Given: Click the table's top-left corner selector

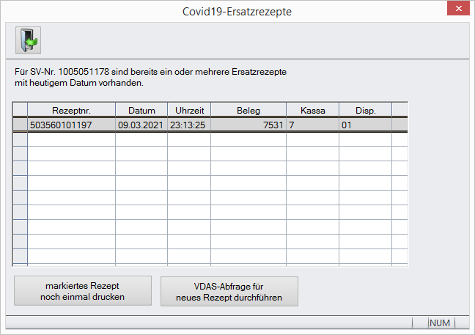Looking at the screenshot, I should point(20,110).
